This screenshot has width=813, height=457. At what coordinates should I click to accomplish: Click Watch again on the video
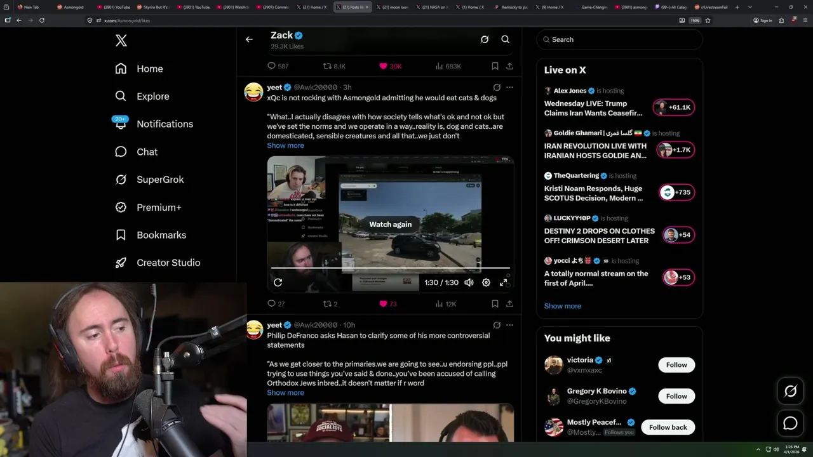pos(391,225)
